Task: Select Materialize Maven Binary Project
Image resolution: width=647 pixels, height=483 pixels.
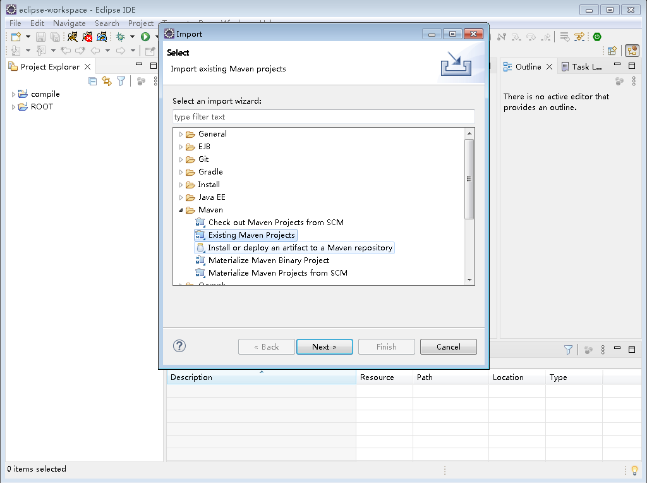Action: click(x=262, y=260)
